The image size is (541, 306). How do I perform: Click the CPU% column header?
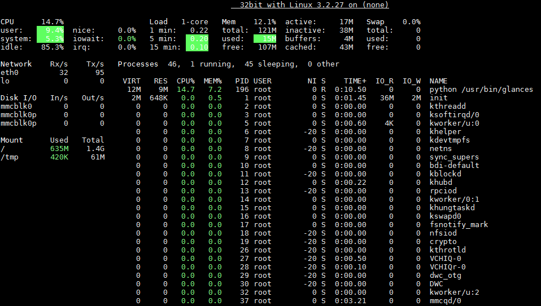pyautogui.click(x=186, y=81)
